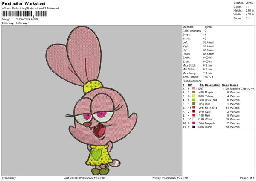Click the 'Neon Red' description

(211, 108)
